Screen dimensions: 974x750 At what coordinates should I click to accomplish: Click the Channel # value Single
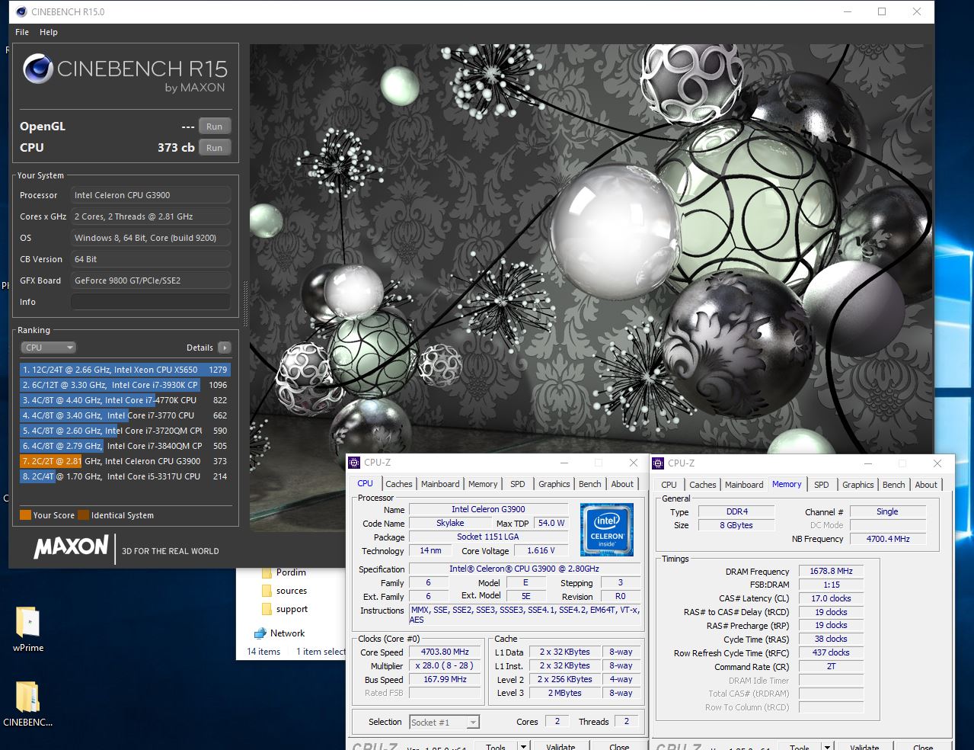click(x=888, y=512)
